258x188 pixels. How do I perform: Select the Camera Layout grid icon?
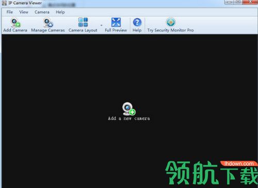83,22
